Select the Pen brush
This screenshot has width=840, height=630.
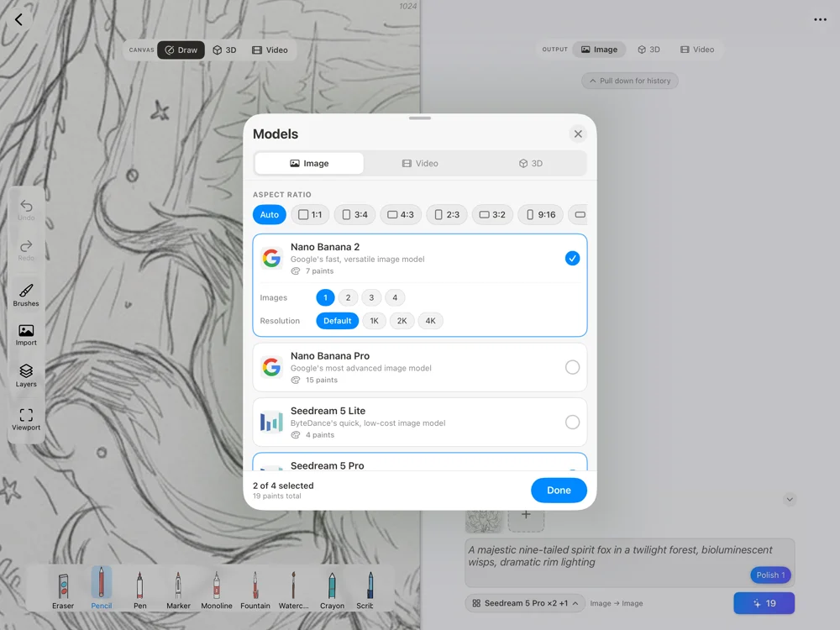[x=139, y=590]
